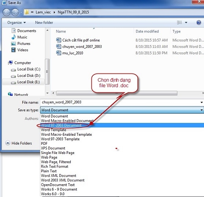Click navigation pane vertical scrollbar thumb
Image resolution: width=204 pixels, height=197 pixels.
pyautogui.click(x=47, y=72)
